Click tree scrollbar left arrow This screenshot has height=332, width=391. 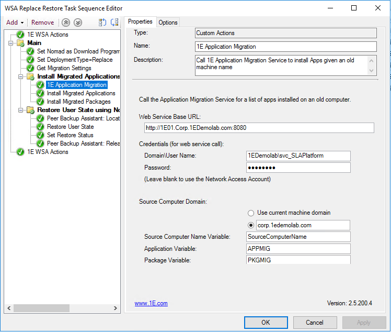click(x=9, y=308)
